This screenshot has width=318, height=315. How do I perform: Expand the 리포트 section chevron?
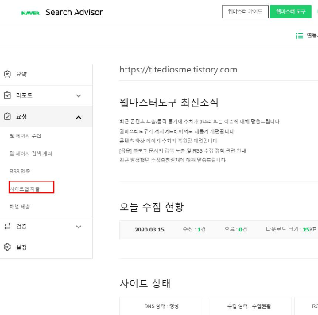[79, 95]
